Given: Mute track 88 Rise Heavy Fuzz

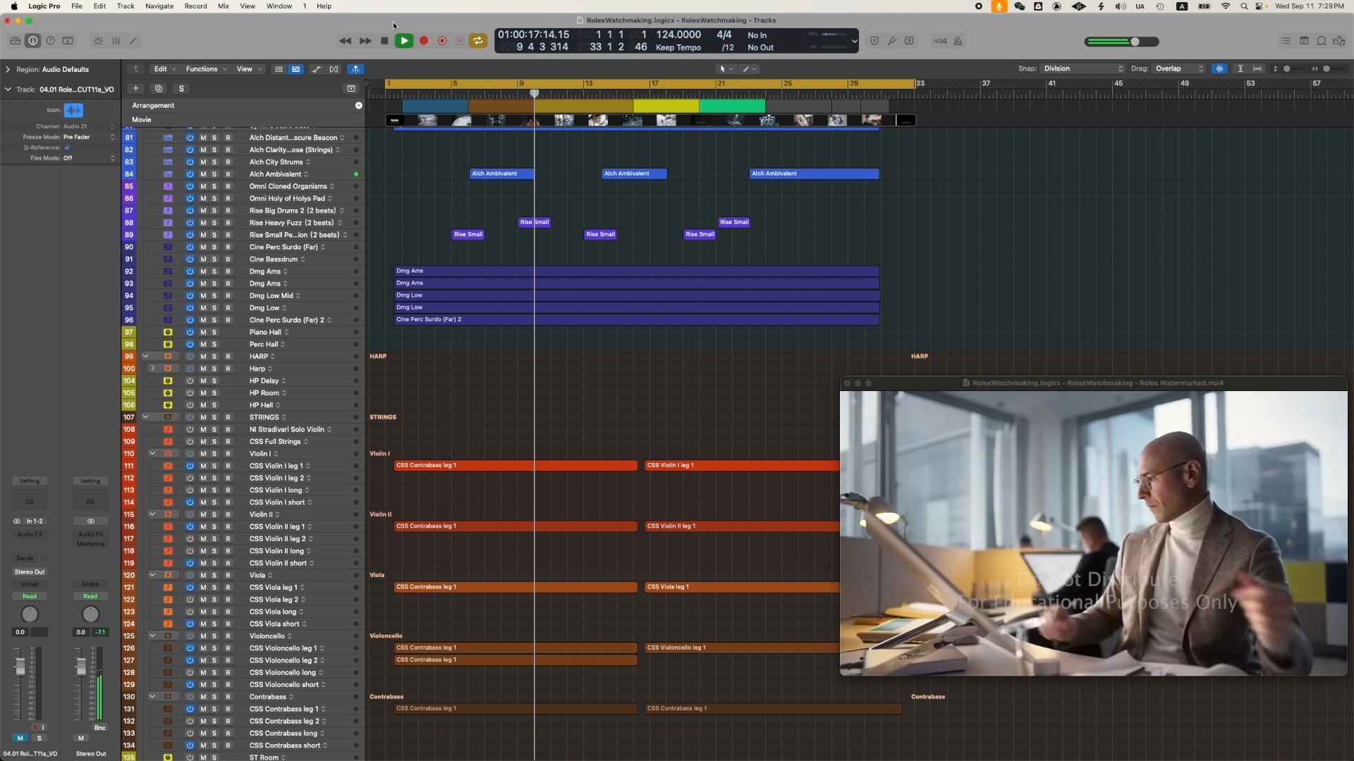Looking at the screenshot, I should tap(202, 222).
